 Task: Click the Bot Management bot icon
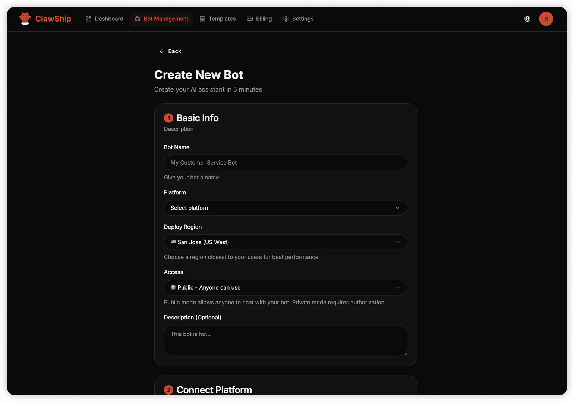pos(137,19)
